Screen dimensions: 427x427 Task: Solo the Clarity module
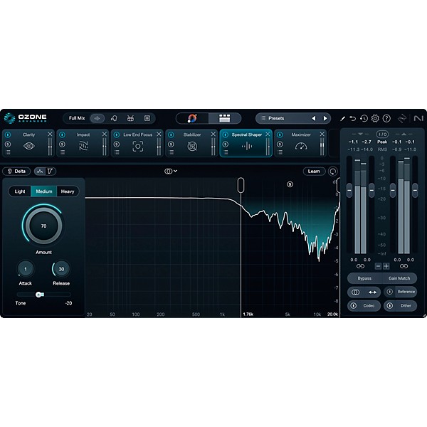point(8,144)
